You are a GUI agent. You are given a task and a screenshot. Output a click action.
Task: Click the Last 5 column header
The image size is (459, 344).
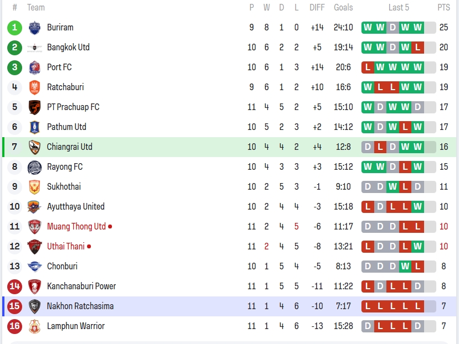[399, 7]
